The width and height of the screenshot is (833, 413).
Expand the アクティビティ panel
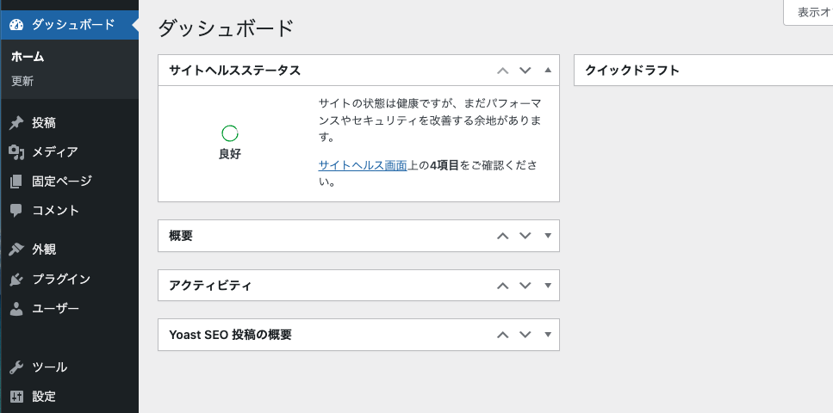click(548, 286)
